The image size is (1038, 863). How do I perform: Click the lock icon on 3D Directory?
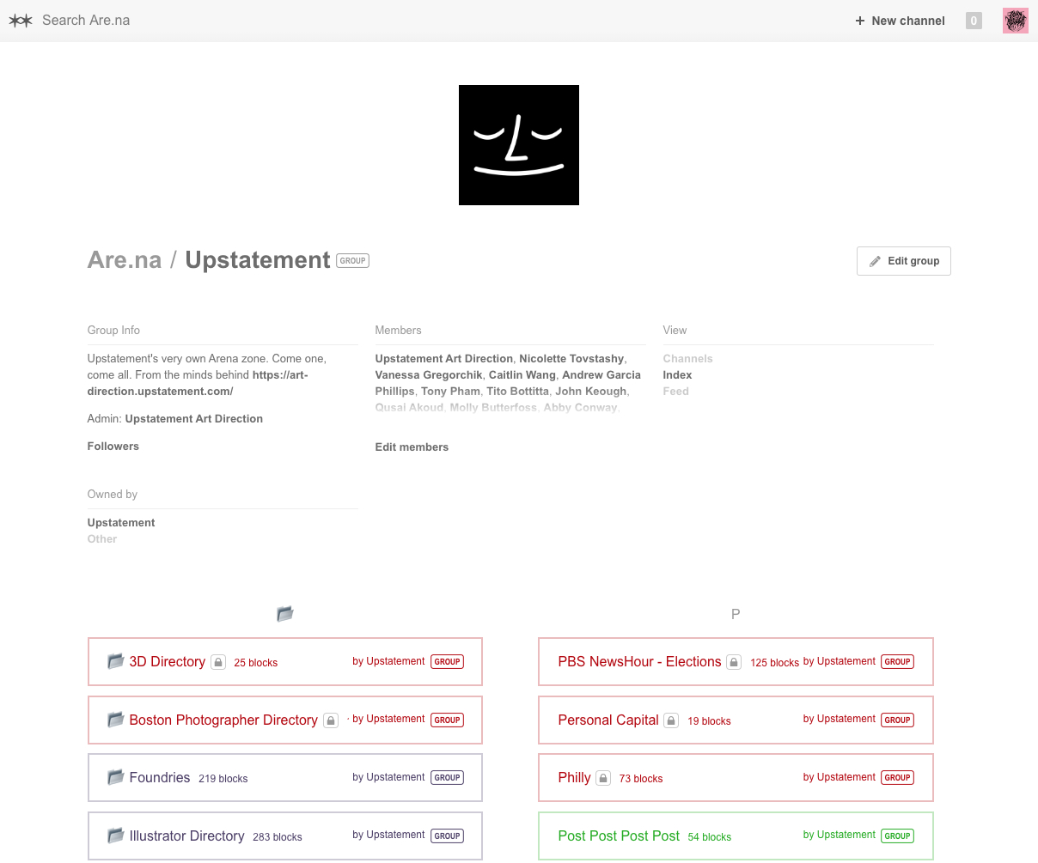click(x=218, y=662)
